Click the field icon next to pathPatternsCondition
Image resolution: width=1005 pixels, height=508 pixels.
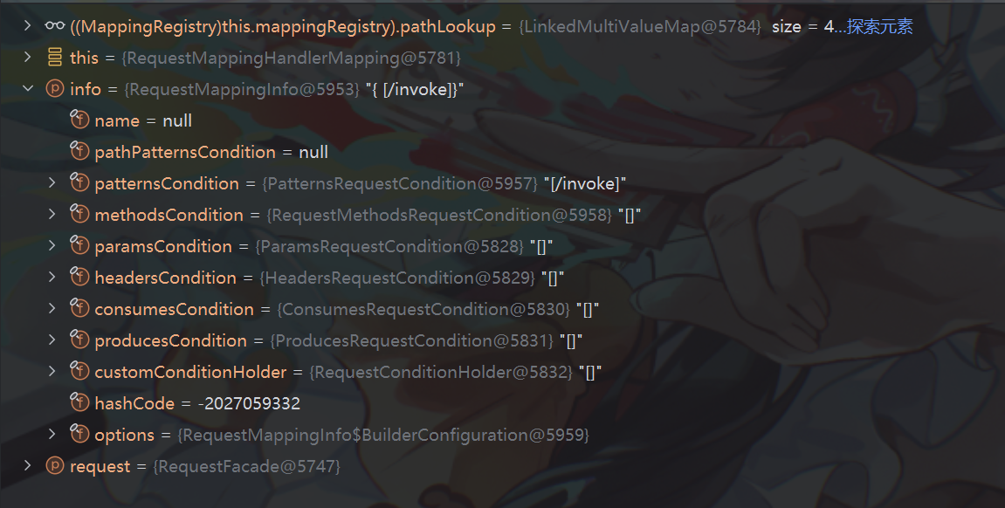[79, 150]
